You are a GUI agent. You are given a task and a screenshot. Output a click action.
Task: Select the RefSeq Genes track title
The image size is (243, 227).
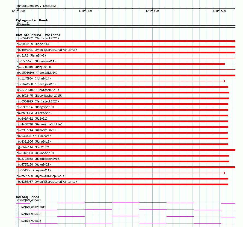point(28,197)
